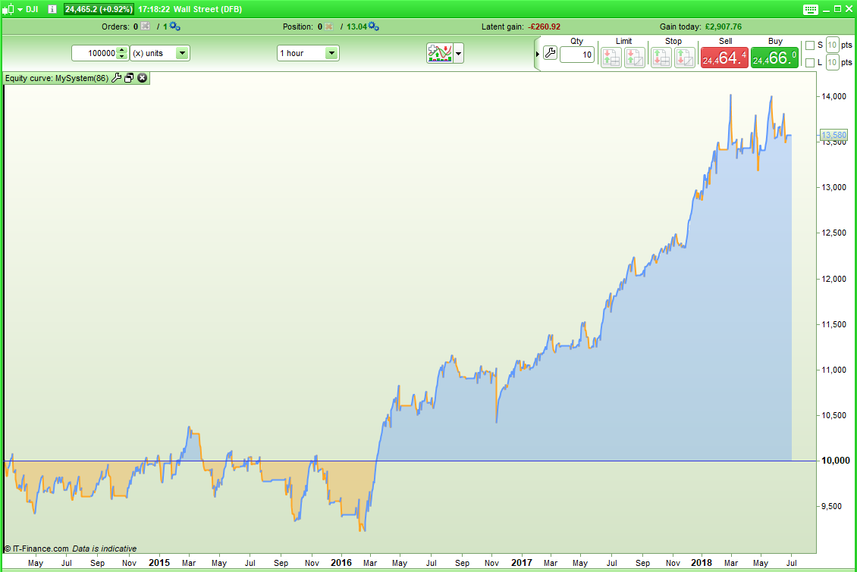Click the 100000 units input field
857x572 pixels.
pyautogui.click(x=95, y=53)
